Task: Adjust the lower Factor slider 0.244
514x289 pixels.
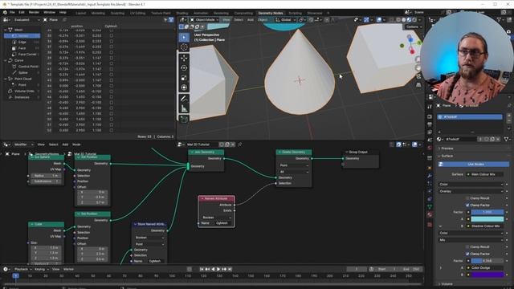Action: [x=487, y=261]
